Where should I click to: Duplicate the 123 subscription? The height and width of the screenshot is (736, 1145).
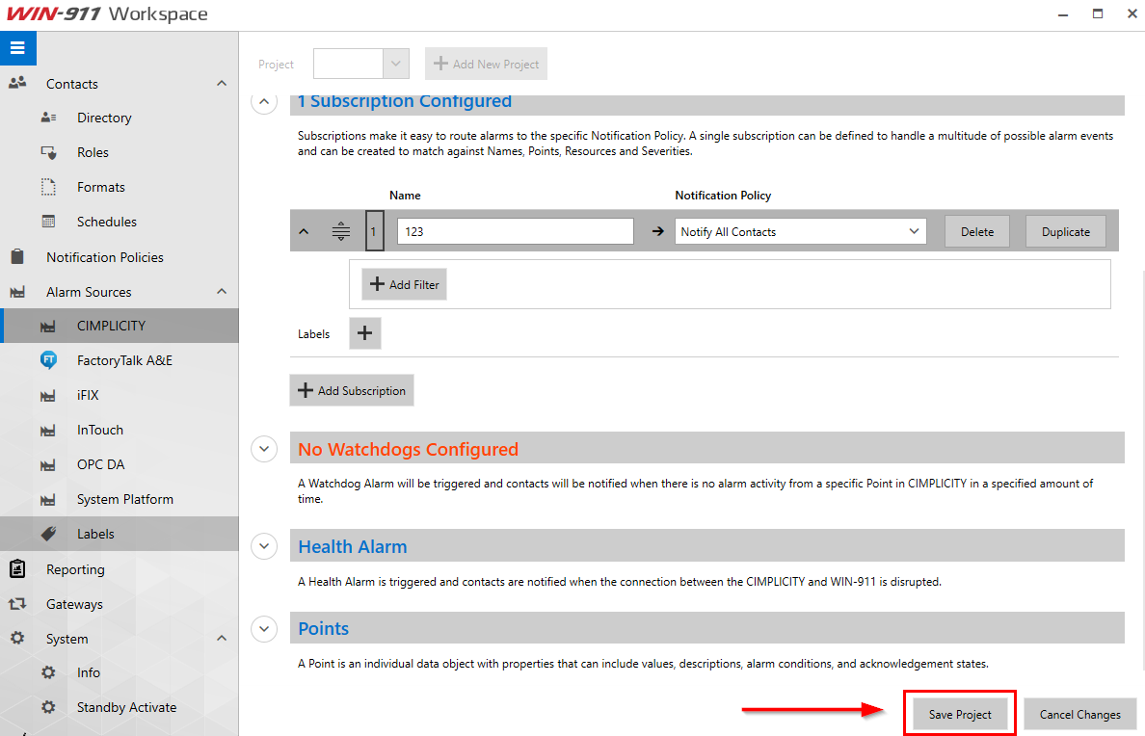tap(1065, 231)
